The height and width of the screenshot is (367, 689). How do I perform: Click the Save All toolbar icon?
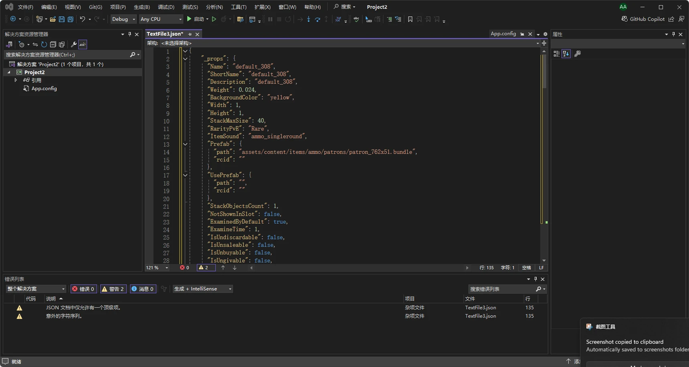[x=70, y=19]
